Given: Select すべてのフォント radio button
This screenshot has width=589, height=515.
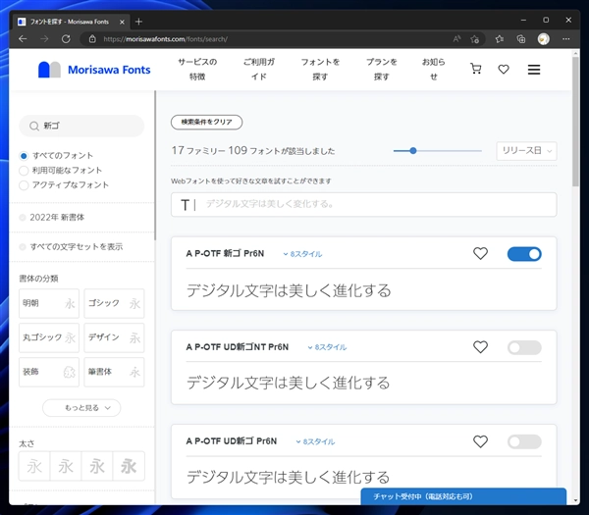Looking at the screenshot, I should (24, 156).
